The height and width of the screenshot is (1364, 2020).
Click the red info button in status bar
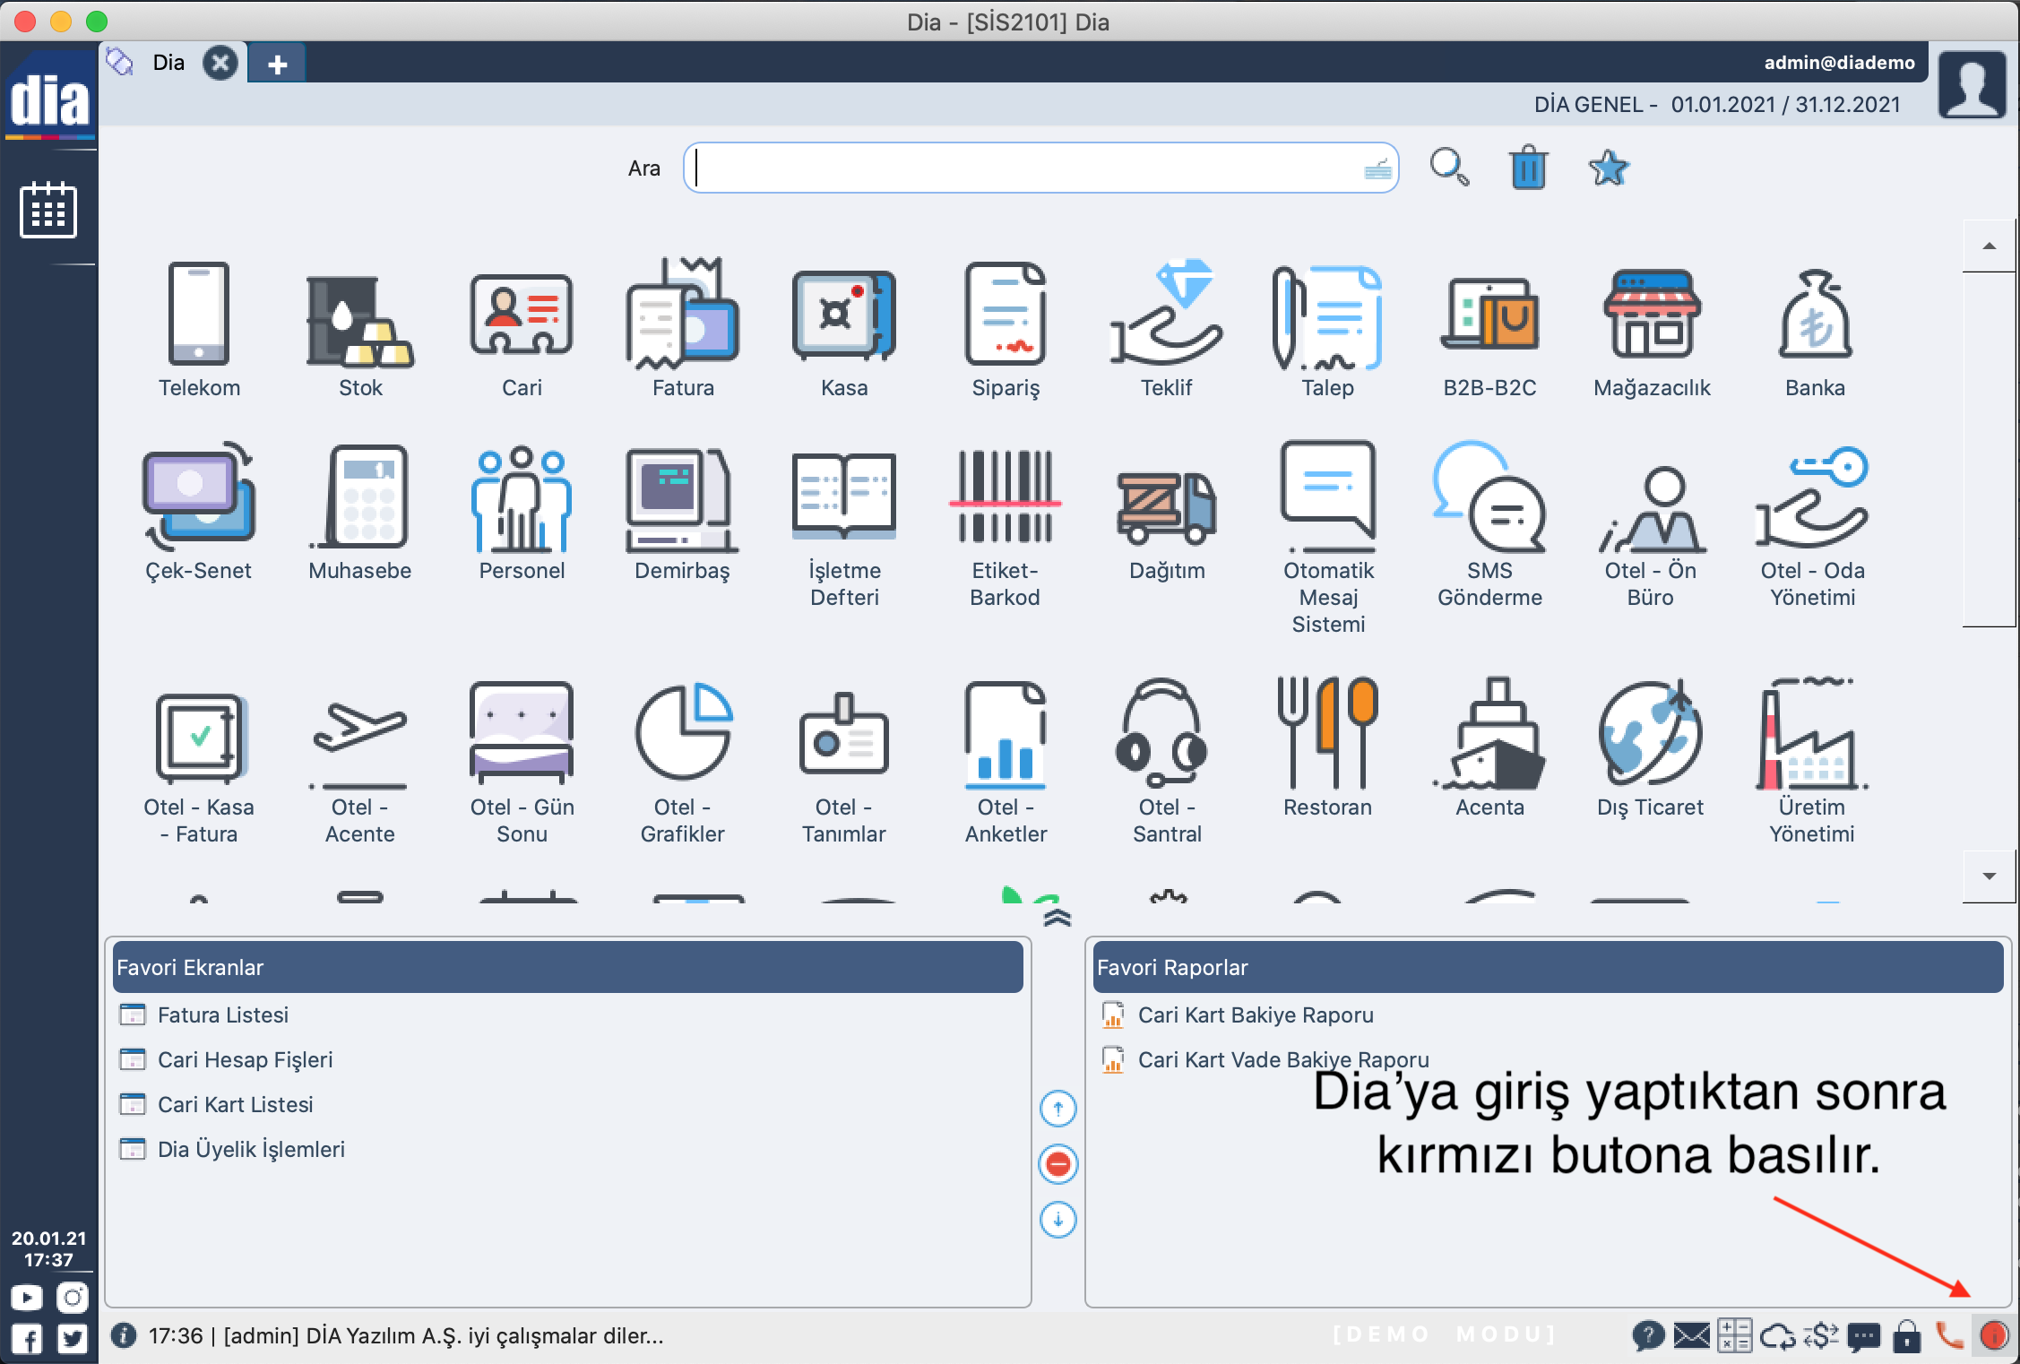1994,1335
